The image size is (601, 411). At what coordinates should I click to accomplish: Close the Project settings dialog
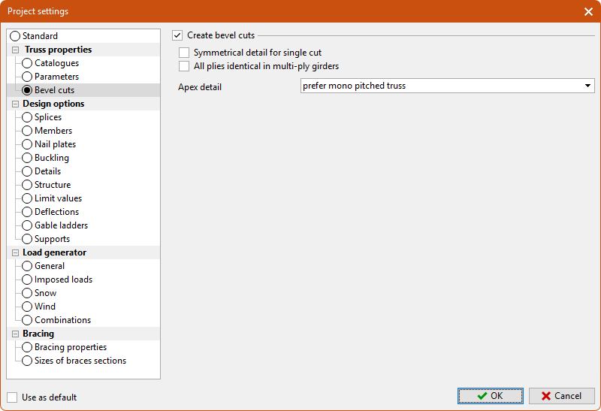587,11
